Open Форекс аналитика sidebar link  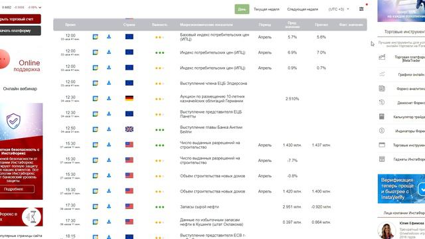[410, 88]
